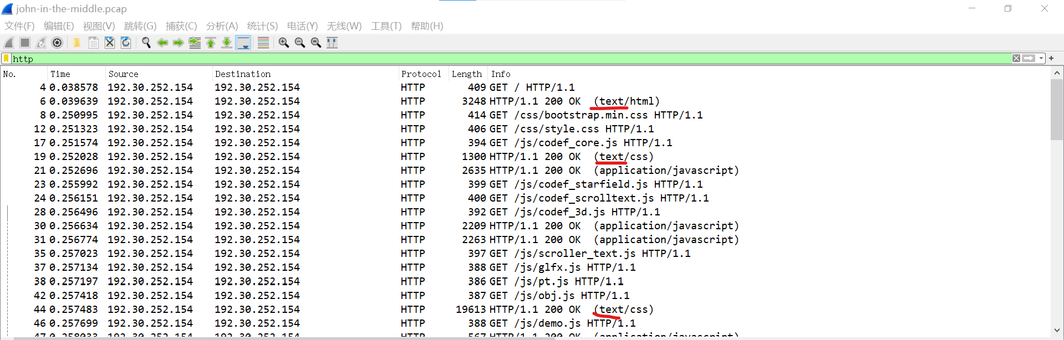The height and width of the screenshot is (340, 1064).
Task: Select packet 46 GET /js/demo.js
Action: click(x=525, y=323)
